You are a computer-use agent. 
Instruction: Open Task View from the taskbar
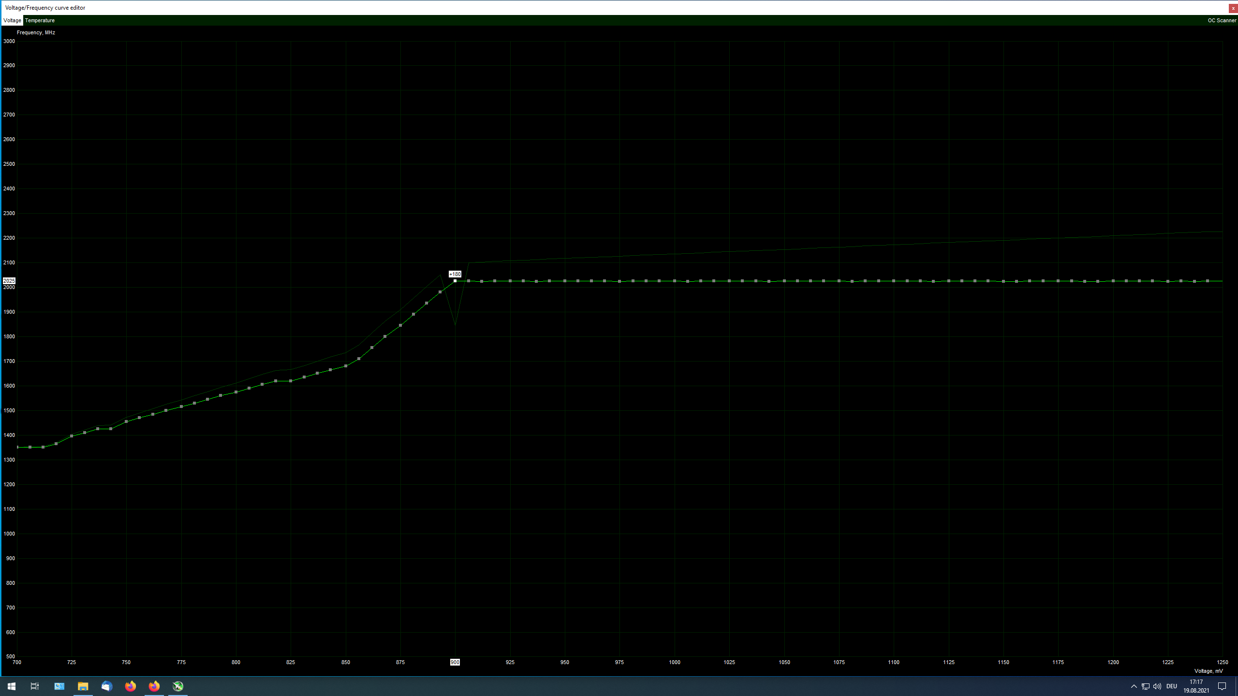35,686
